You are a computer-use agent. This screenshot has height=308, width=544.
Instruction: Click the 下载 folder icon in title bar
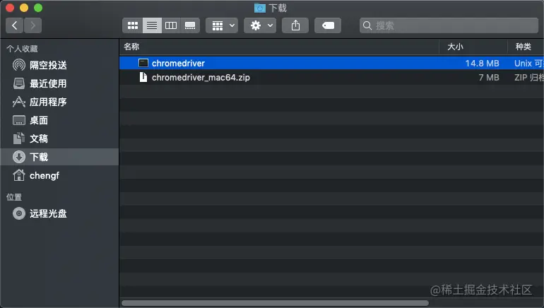pos(260,8)
